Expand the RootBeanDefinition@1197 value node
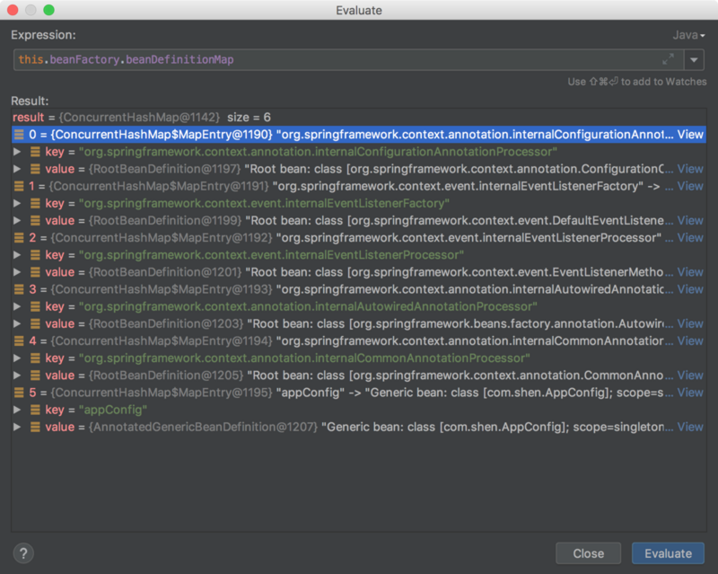 coord(17,169)
